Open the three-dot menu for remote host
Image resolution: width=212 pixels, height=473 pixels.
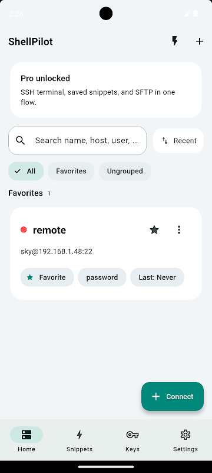tap(179, 230)
